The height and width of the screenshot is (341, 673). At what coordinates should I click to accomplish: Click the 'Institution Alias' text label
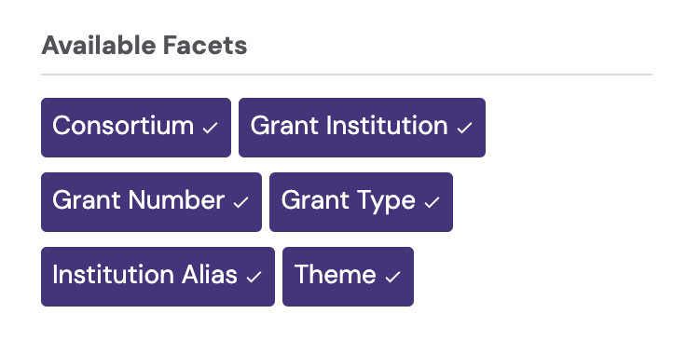(x=144, y=275)
